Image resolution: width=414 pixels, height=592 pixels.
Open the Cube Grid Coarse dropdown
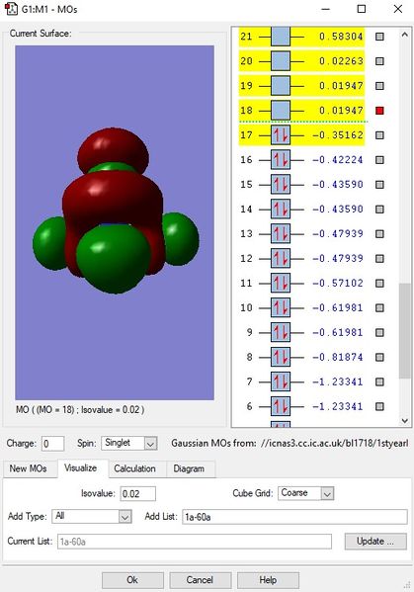pyautogui.click(x=306, y=493)
